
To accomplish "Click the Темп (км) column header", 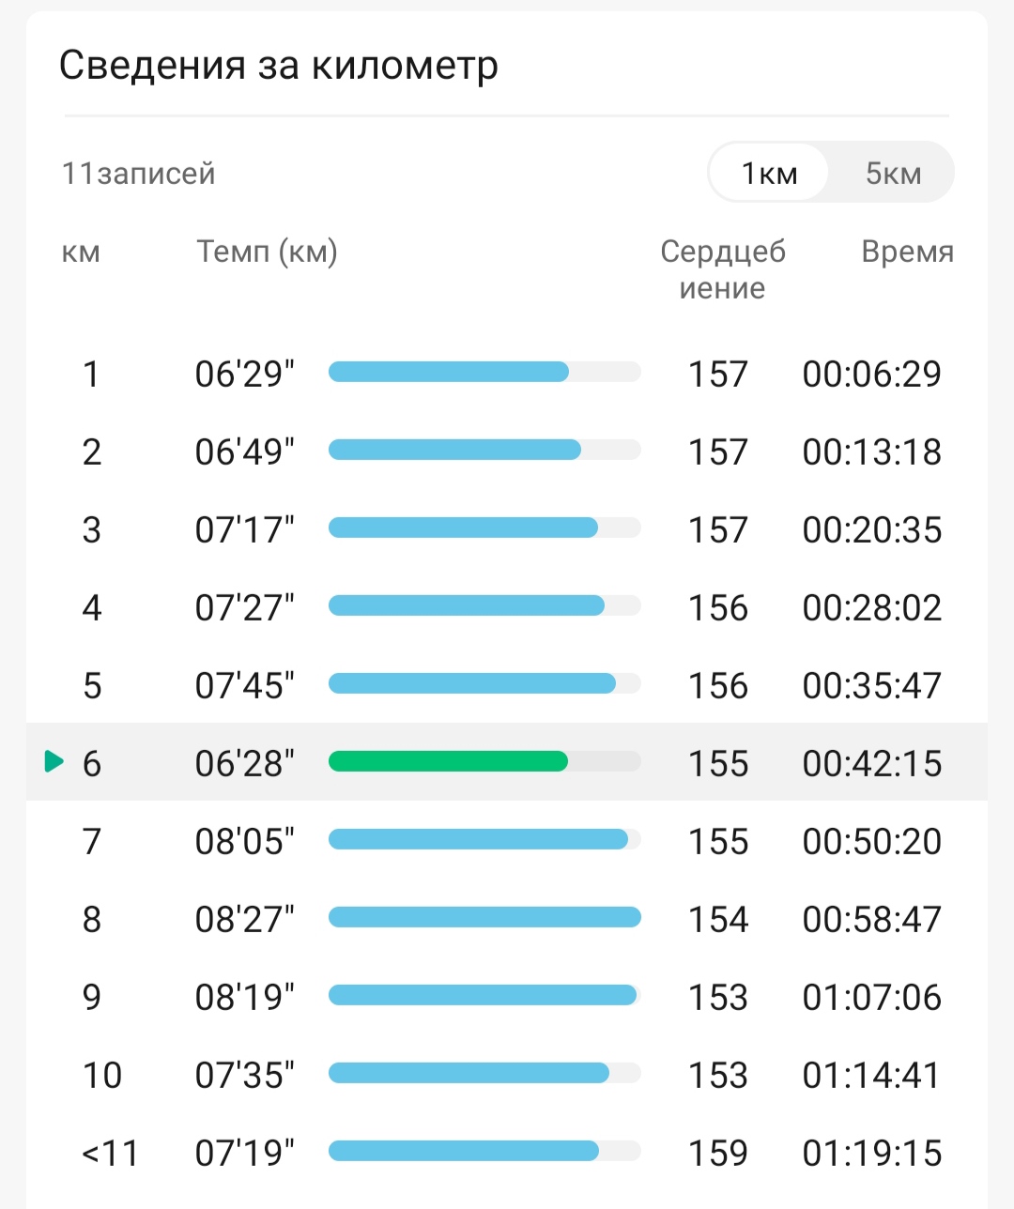I will (267, 252).
